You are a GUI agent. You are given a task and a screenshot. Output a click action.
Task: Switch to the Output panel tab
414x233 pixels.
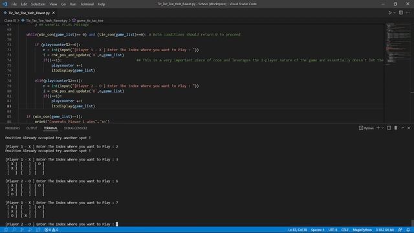pyautogui.click(x=32, y=128)
